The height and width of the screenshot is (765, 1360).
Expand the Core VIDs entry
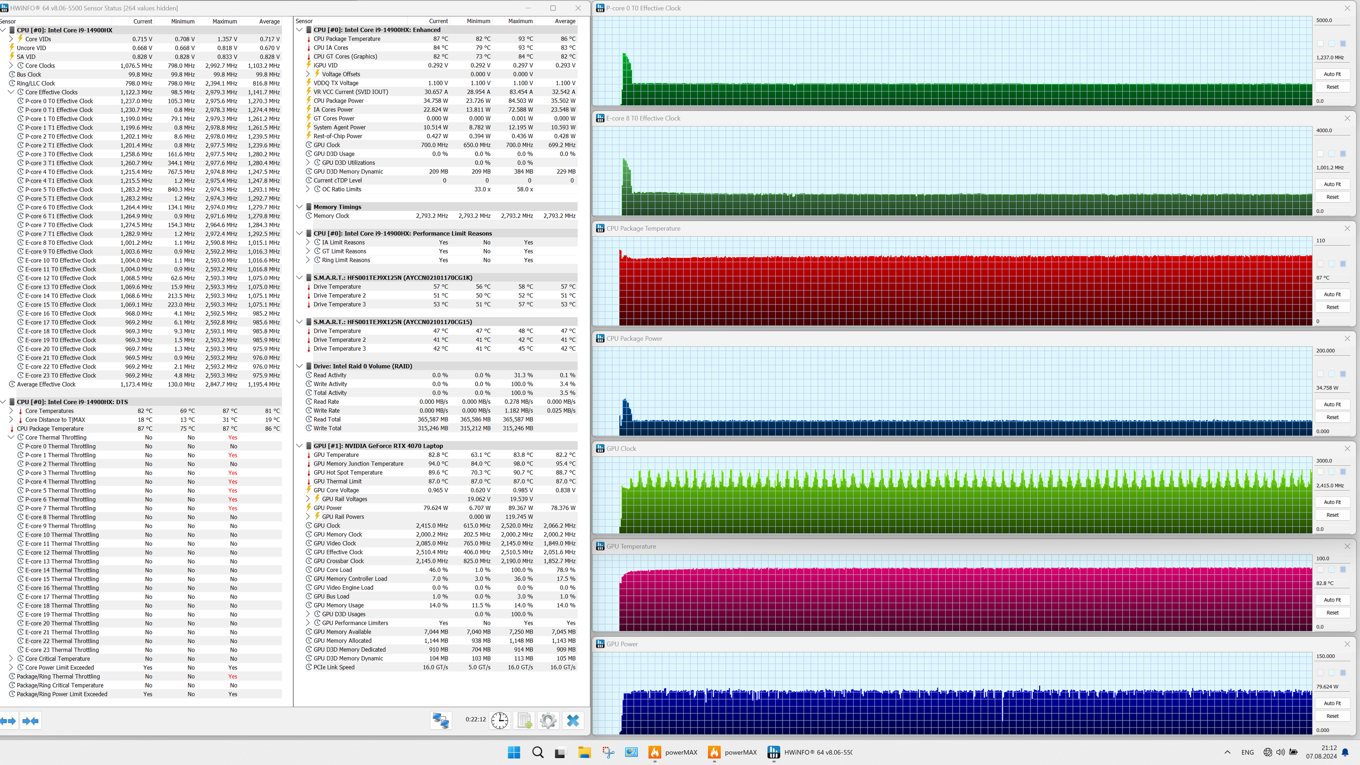coord(11,39)
